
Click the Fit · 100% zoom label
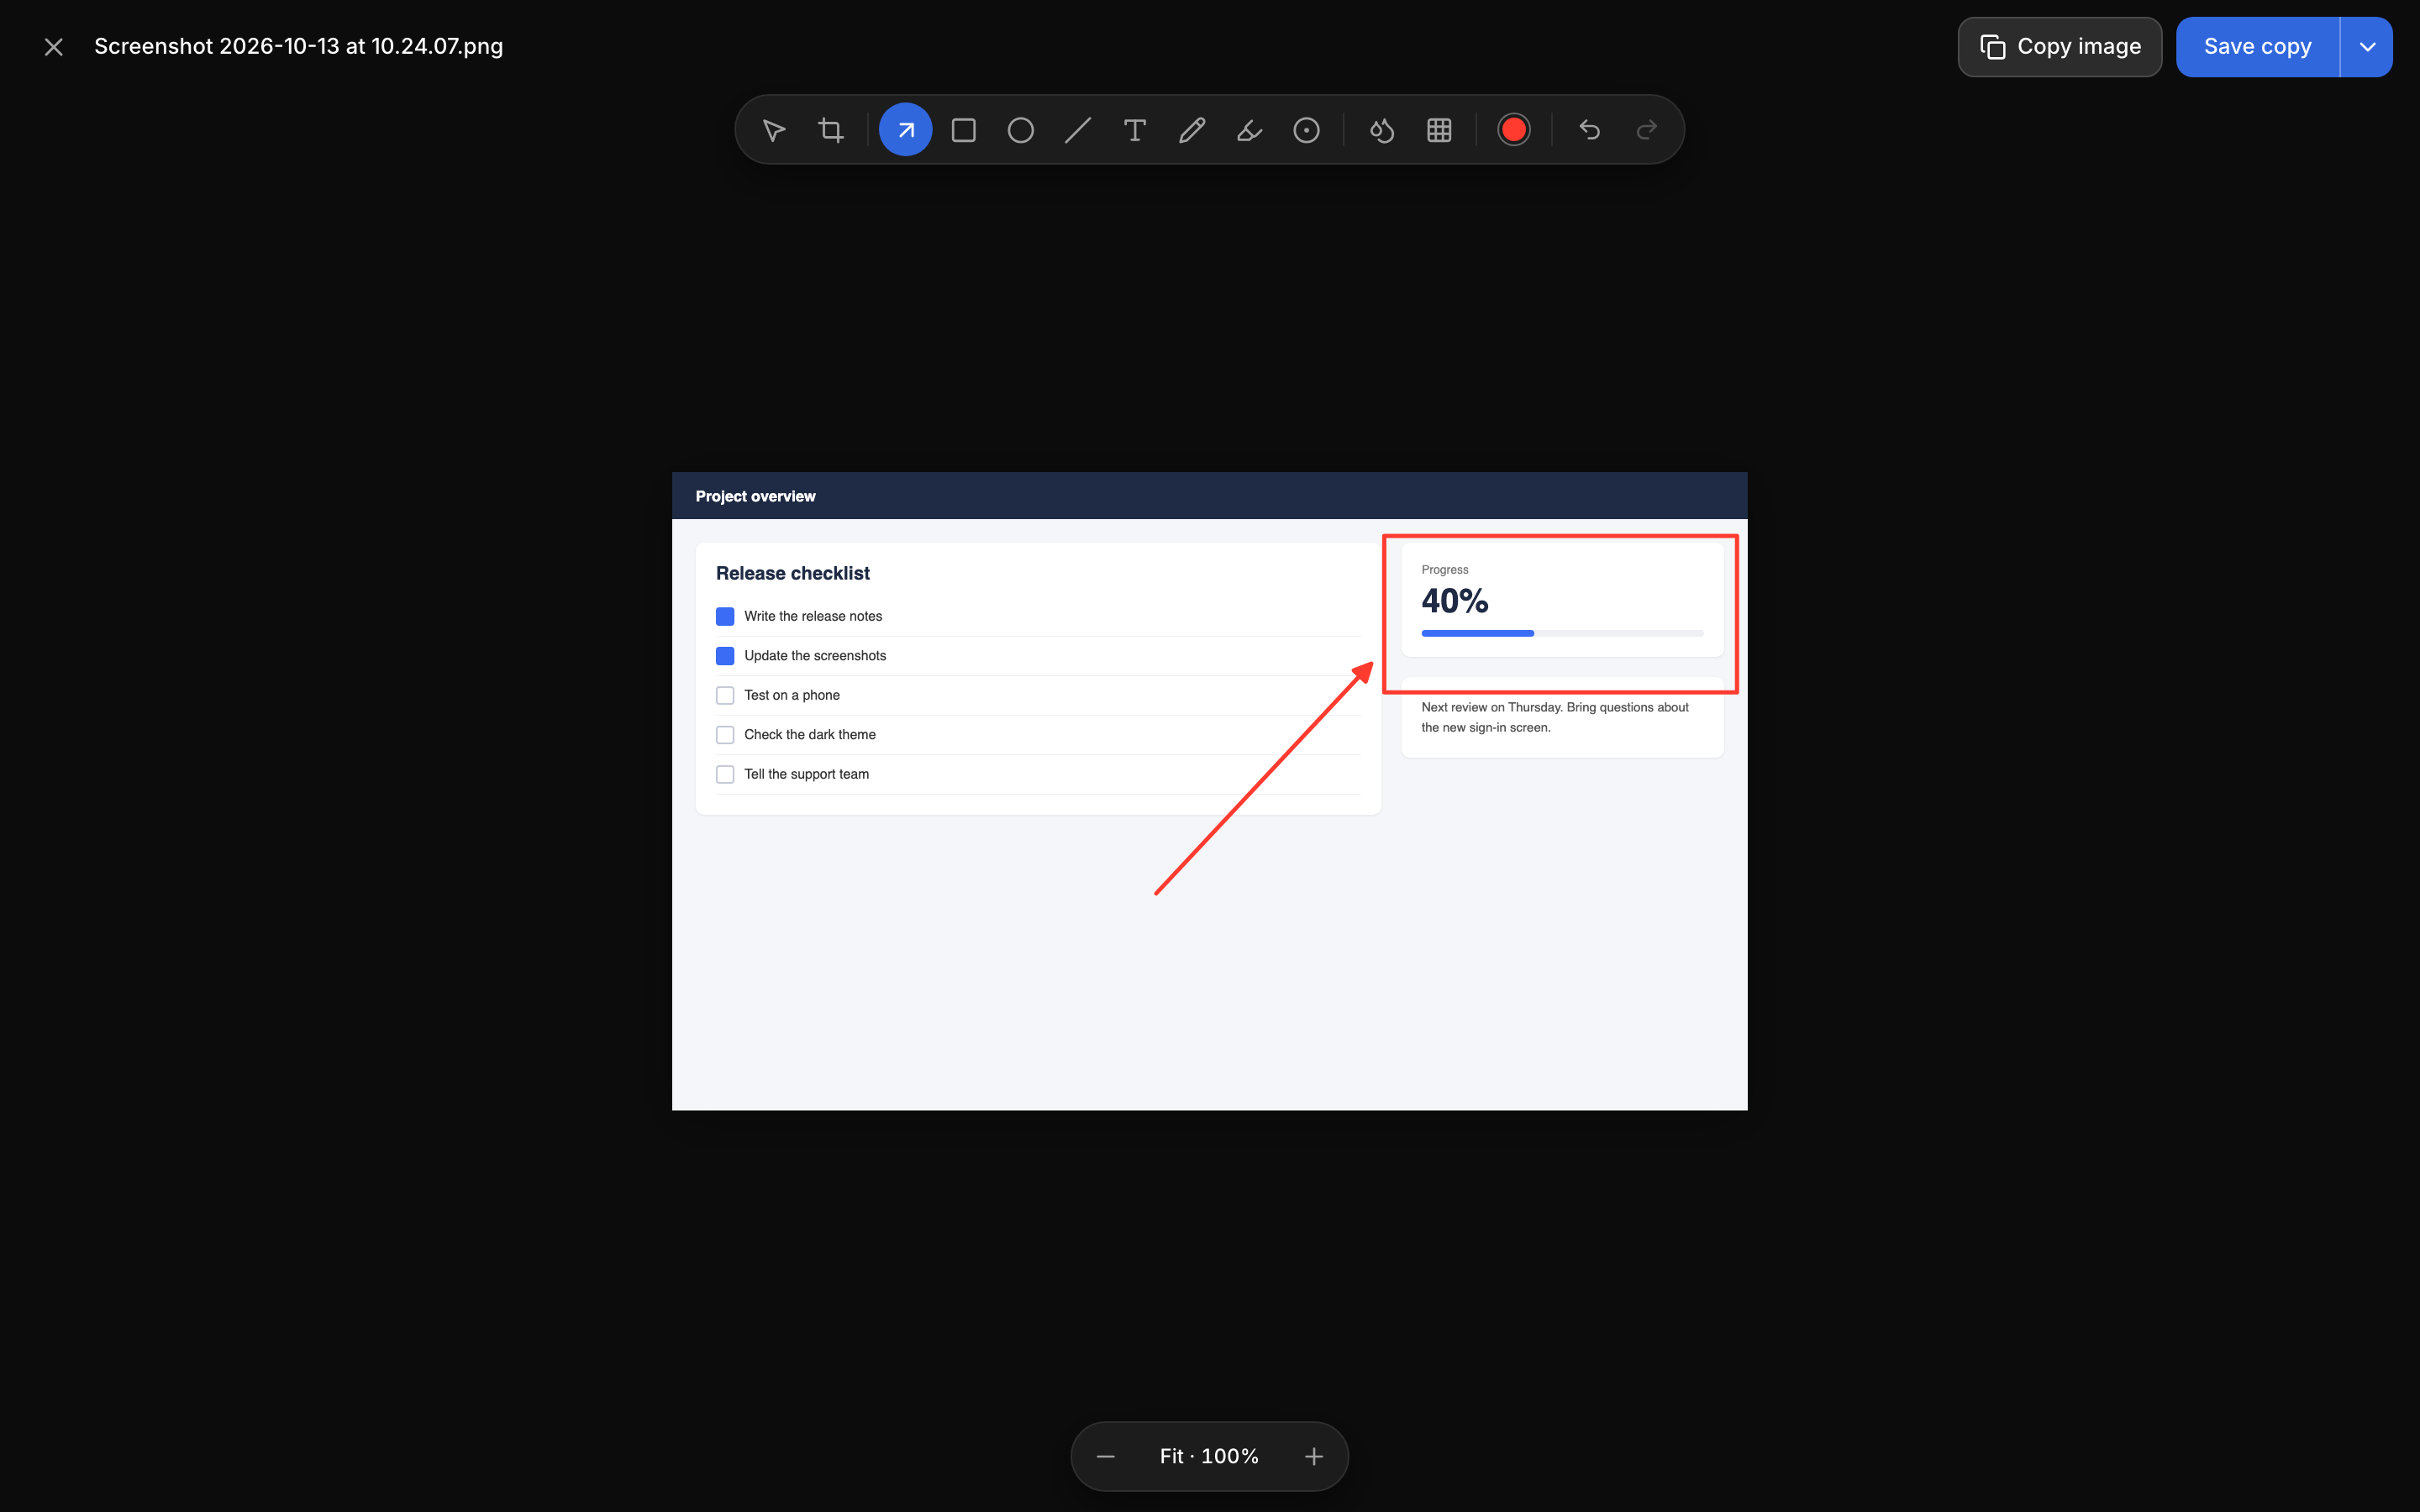point(1210,1457)
